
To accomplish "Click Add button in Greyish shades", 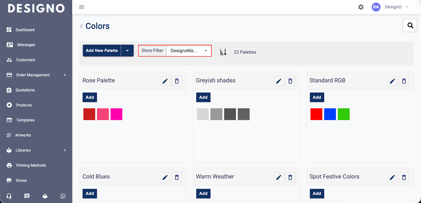I will pyautogui.click(x=203, y=97).
